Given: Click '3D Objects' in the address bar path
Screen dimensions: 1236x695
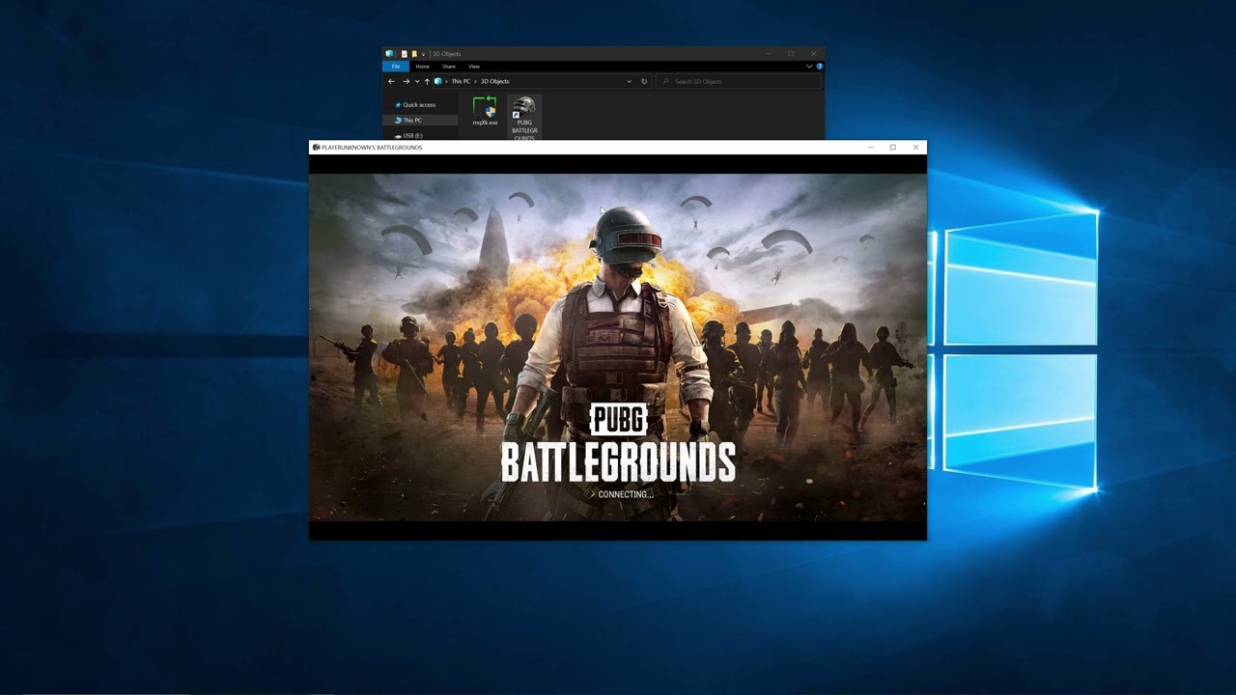Looking at the screenshot, I should [x=494, y=81].
